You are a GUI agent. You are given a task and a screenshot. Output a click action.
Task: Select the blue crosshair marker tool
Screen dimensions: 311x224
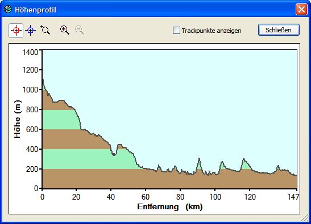pyautogui.click(x=30, y=31)
